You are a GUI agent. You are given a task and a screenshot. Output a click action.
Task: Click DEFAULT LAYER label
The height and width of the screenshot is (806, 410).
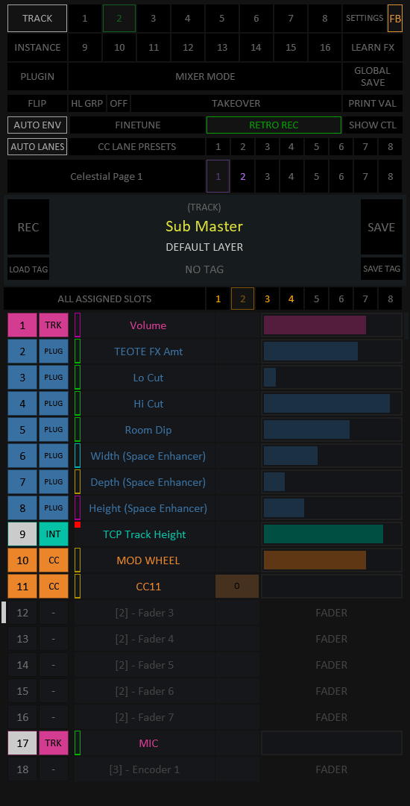tap(204, 247)
